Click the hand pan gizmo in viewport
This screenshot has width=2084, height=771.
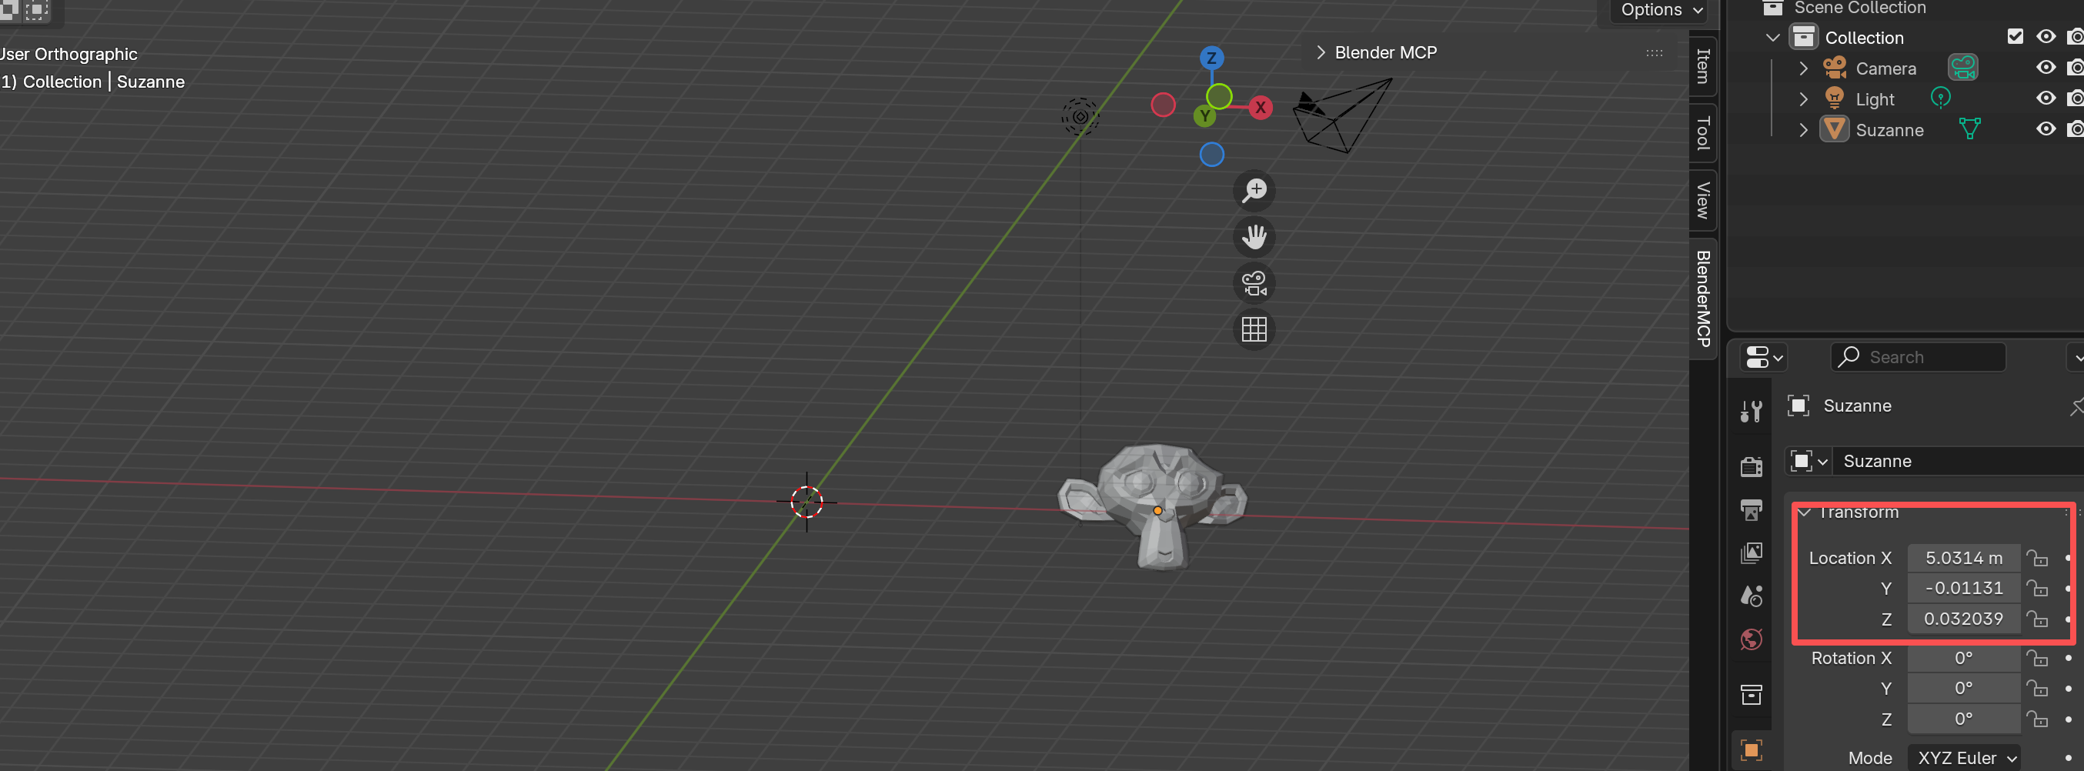coord(1254,236)
